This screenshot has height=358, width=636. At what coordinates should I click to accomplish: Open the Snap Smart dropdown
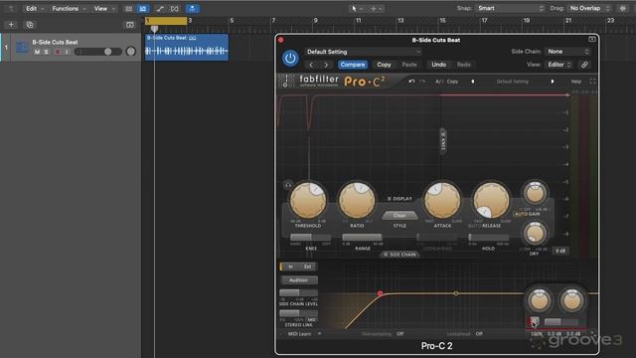click(510, 8)
